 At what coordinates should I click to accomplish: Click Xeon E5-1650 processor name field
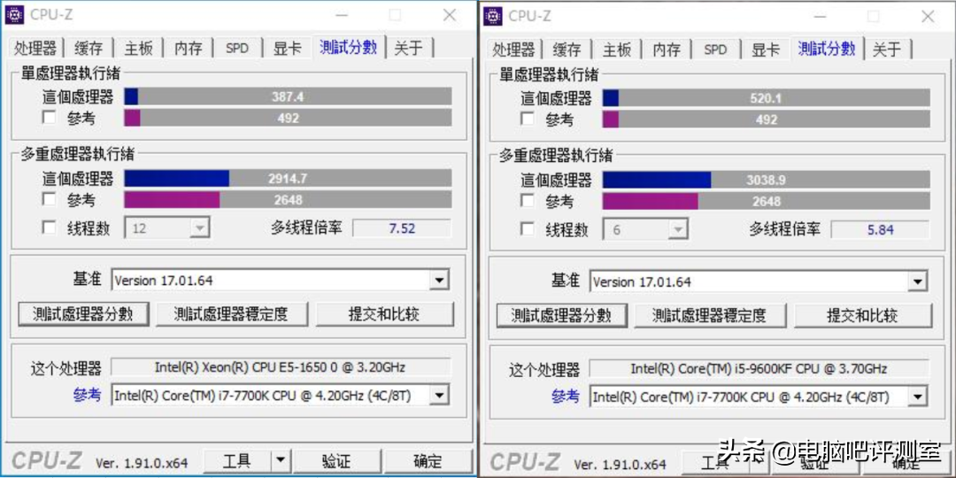tap(281, 367)
